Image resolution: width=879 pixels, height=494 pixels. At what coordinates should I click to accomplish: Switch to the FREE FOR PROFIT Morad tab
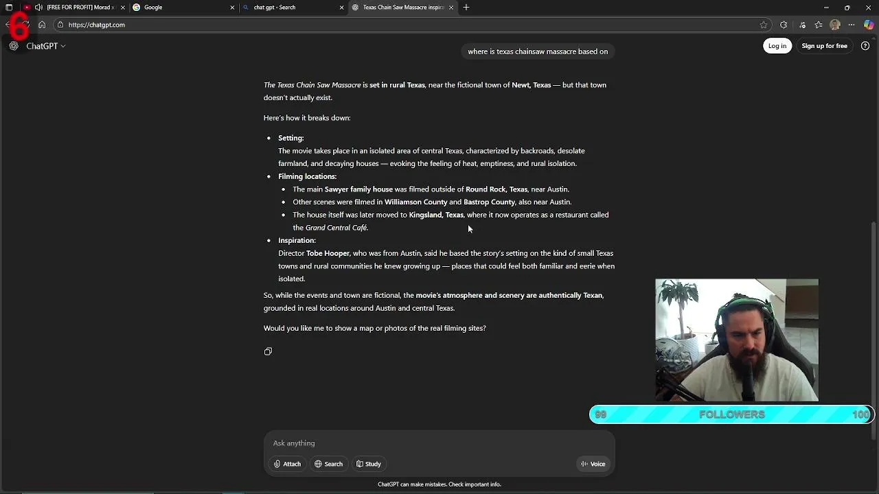pyautogui.click(x=74, y=8)
